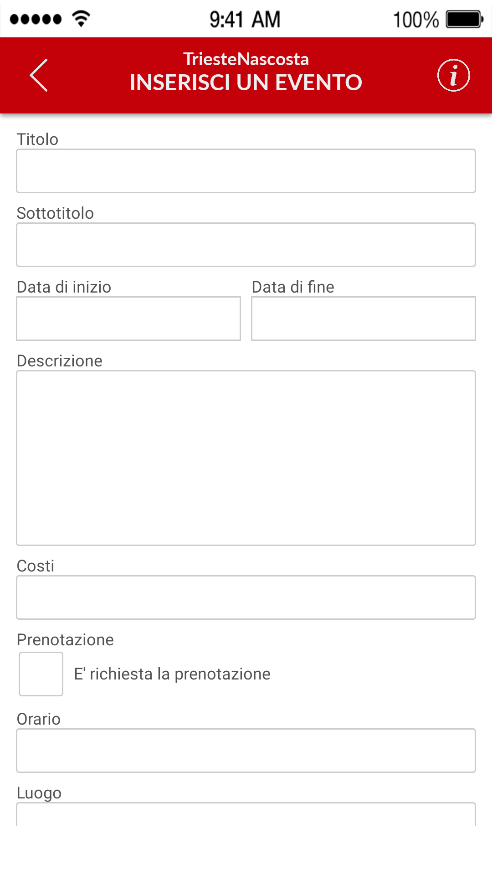Open the info icon in header
The width and height of the screenshot is (492, 875).
pos(453,75)
